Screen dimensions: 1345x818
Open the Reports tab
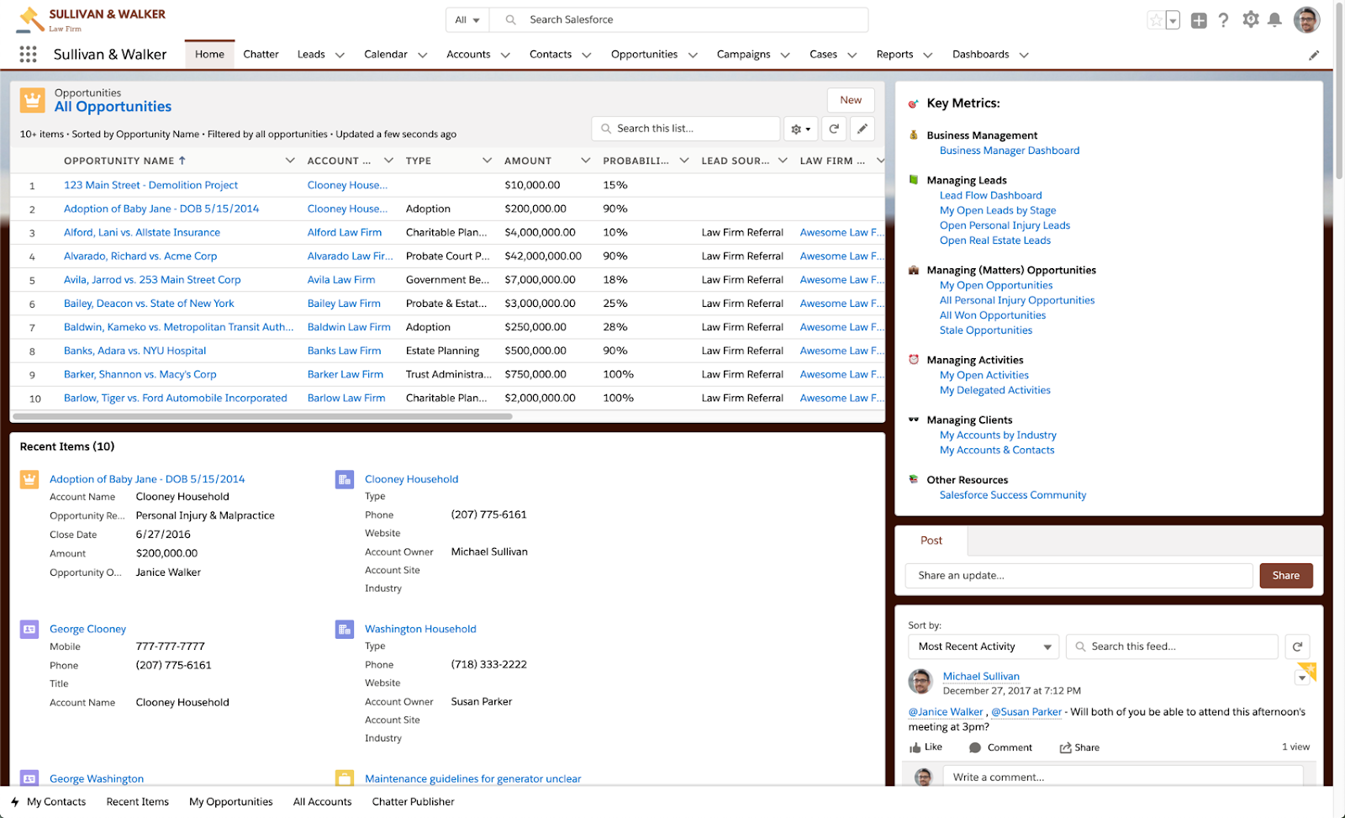(x=894, y=55)
